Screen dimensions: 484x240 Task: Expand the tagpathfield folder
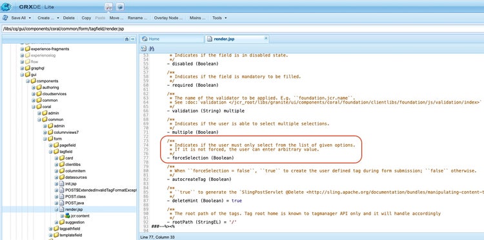tap(50, 228)
